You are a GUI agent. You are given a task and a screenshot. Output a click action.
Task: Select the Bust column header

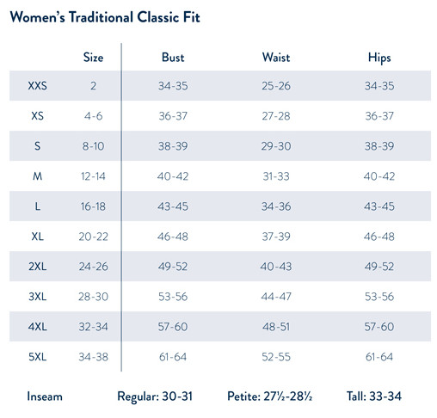coord(173,58)
